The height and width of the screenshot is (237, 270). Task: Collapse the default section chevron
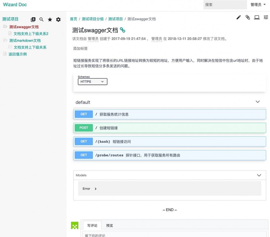click(258, 102)
